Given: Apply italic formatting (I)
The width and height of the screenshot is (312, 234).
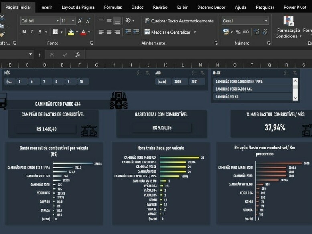Looking at the screenshot, I should click(x=32, y=32).
